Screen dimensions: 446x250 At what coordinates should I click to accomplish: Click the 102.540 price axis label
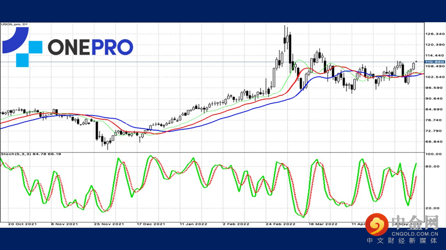[434, 77]
